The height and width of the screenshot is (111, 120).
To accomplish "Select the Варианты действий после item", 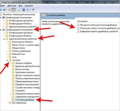I will [x=27, y=66].
